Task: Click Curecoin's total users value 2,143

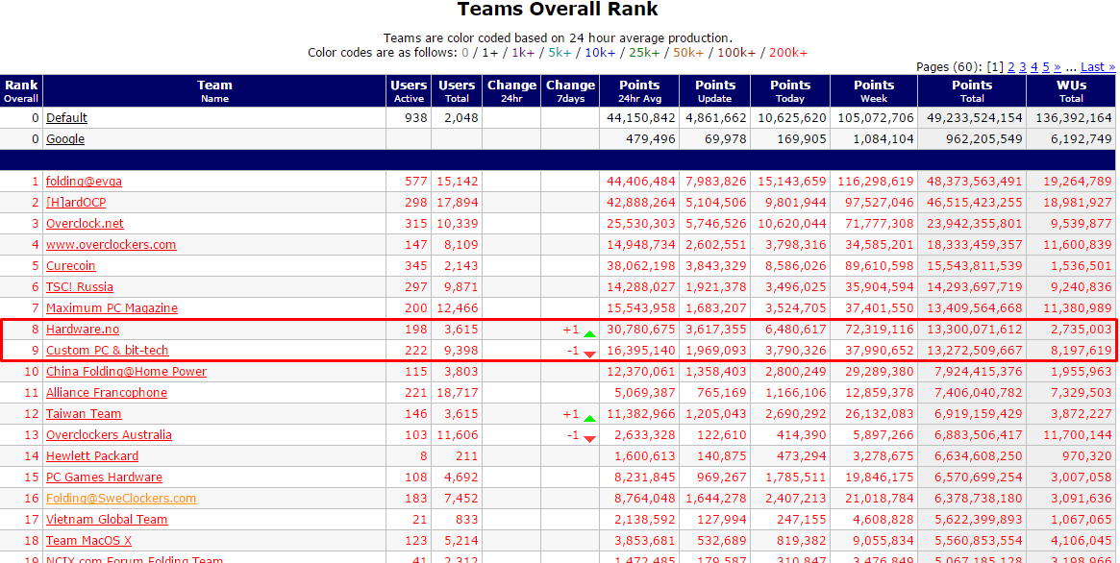Action: (x=460, y=265)
